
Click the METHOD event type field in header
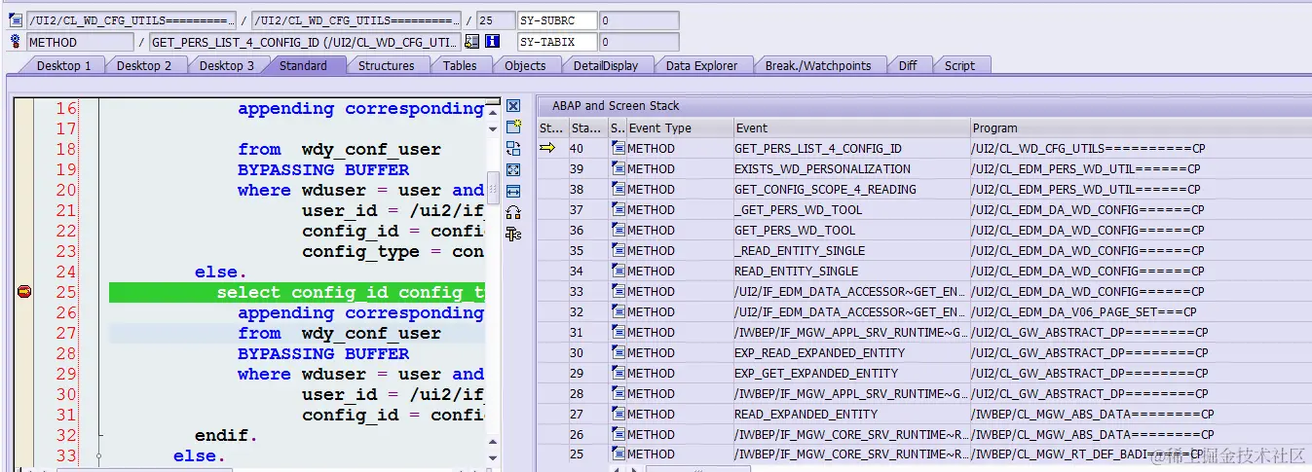(x=80, y=42)
